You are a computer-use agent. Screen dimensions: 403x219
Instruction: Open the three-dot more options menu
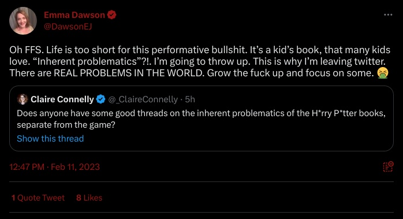click(x=388, y=14)
